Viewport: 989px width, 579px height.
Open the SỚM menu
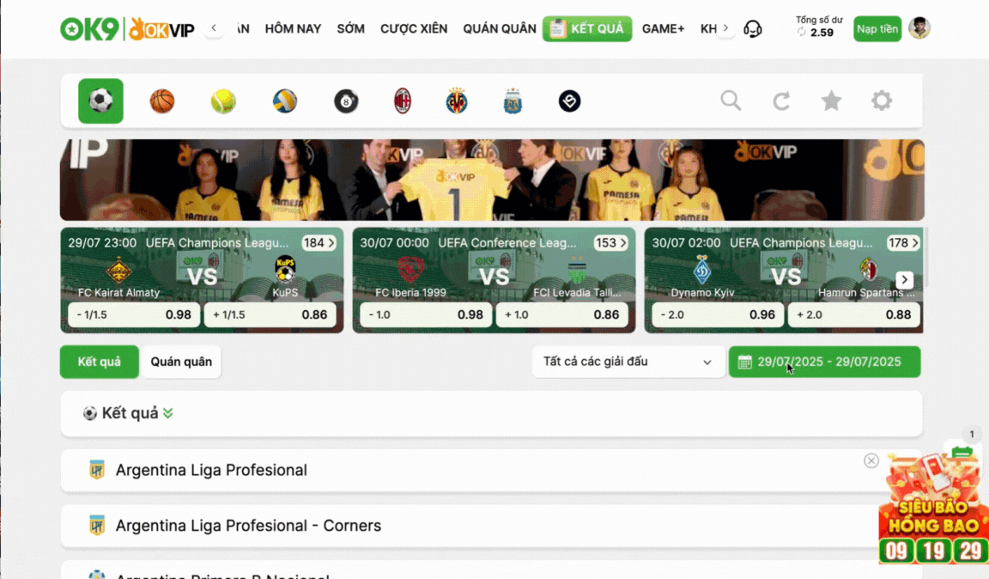coord(350,29)
